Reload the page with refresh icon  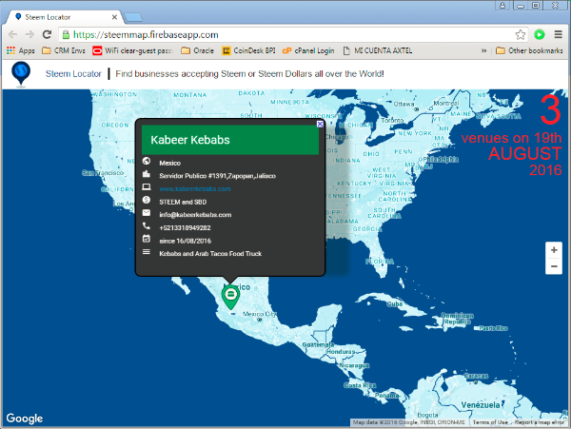tap(47, 34)
